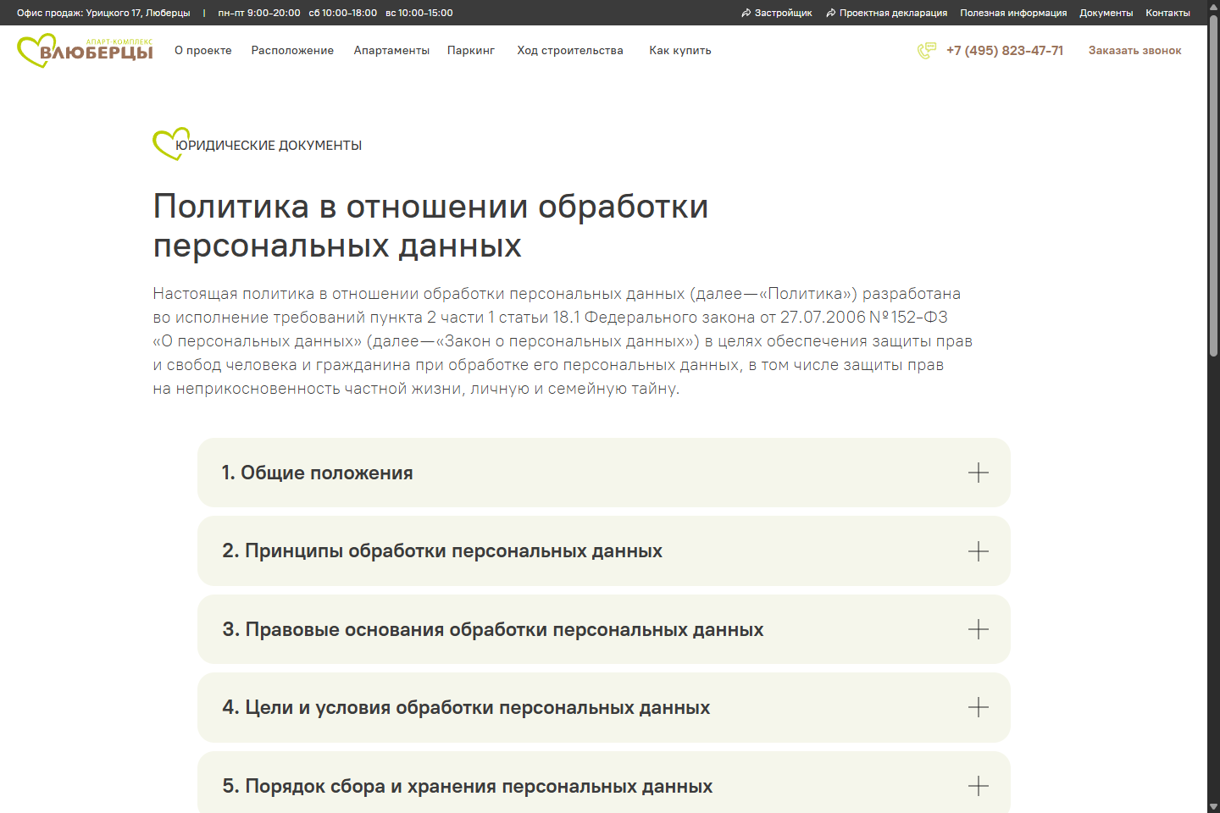
Task: Expand section 3 Правовые основания обработки
Action: tap(979, 629)
